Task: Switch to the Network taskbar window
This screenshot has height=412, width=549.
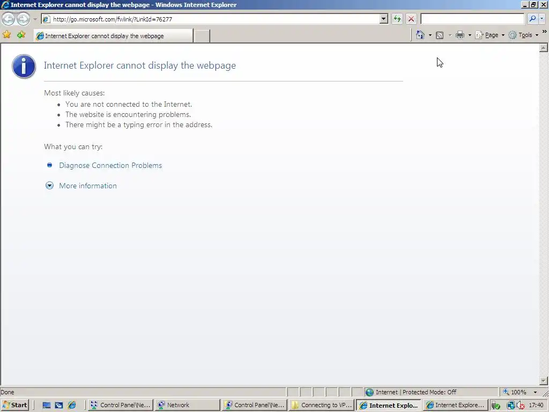Action: coord(188,405)
